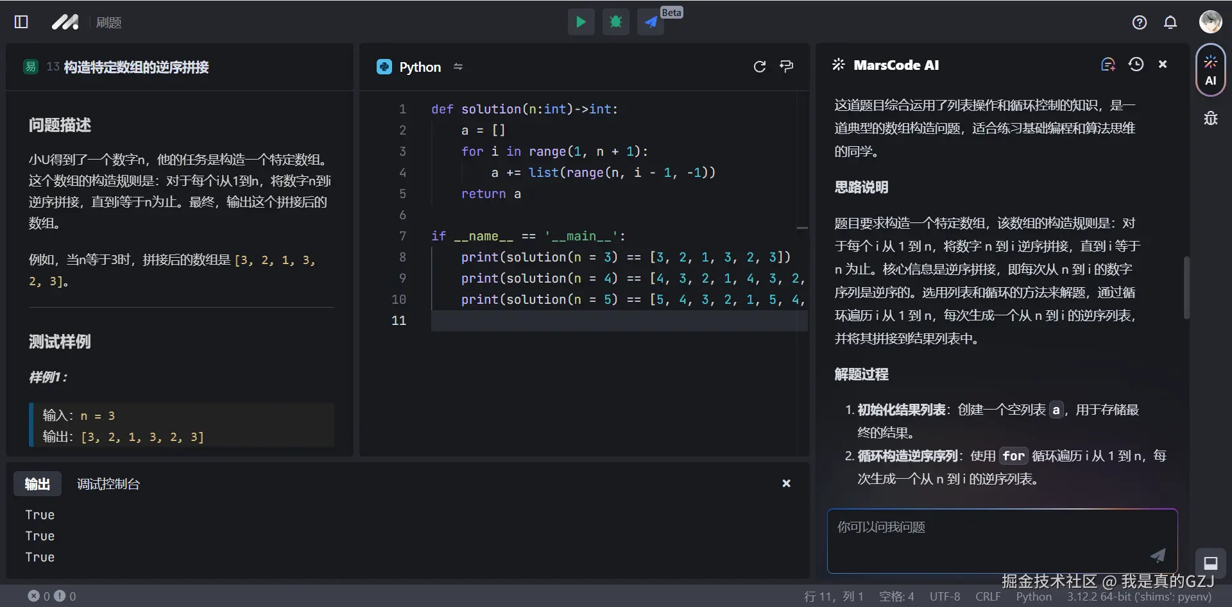Select the 输出 tab
Screen dimensions: 1232x607
coord(37,484)
